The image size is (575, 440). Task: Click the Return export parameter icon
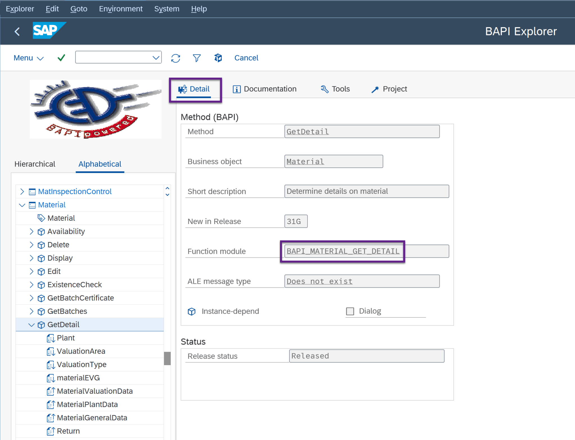(x=51, y=431)
